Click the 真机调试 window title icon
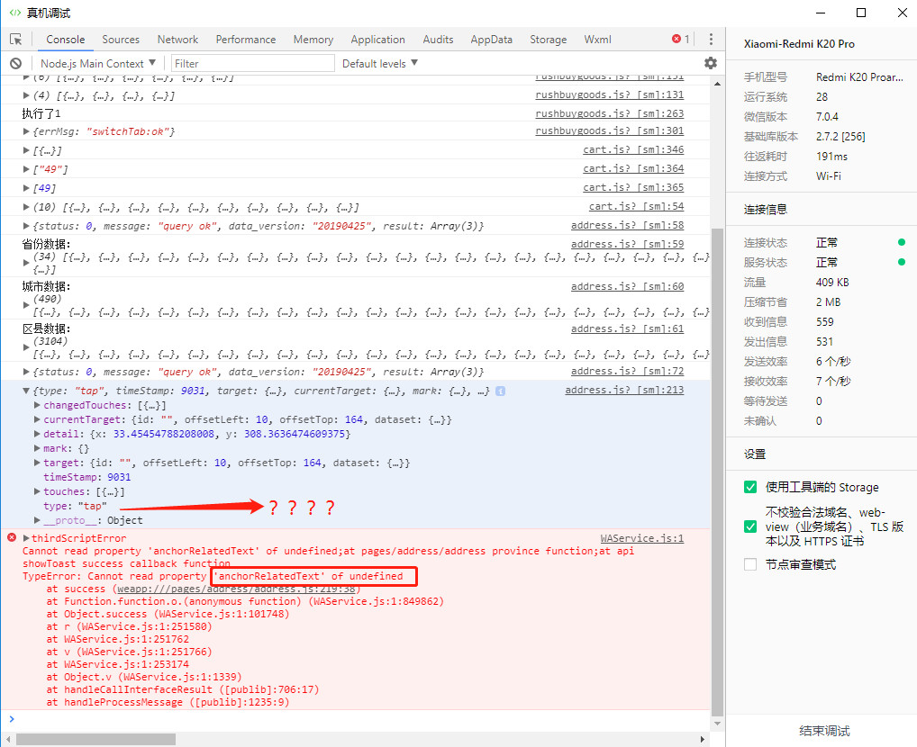The width and height of the screenshot is (917, 747). 14,13
